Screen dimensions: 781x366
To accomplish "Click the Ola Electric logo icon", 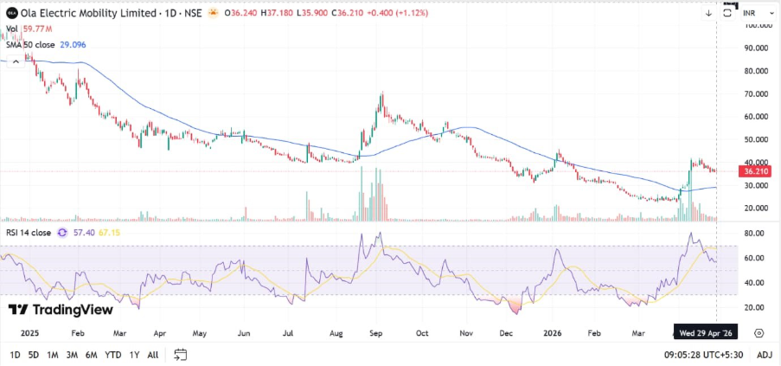I will point(11,13).
